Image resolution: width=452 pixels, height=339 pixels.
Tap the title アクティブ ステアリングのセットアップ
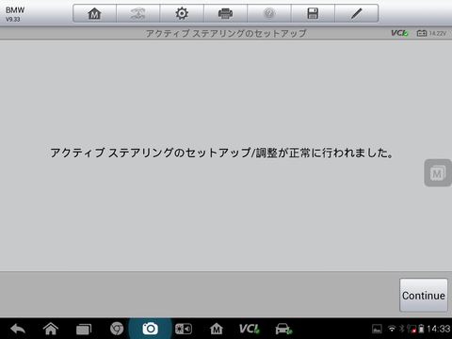(x=226, y=33)
